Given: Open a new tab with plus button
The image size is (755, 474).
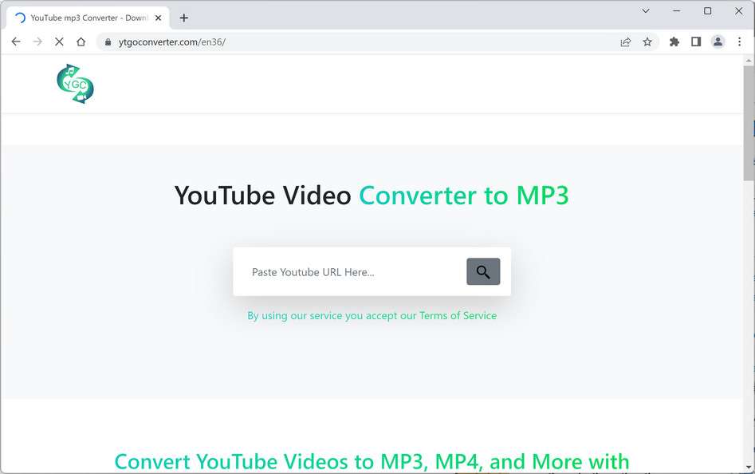Looking at the screenshot, I should [x=184, y=18].
